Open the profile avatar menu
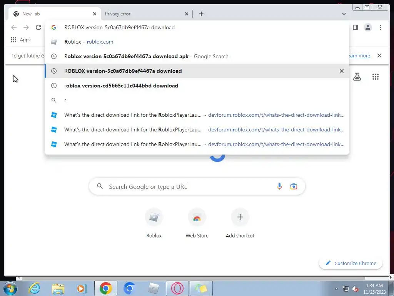Screen dimensions: 394x296 (367, 27)
